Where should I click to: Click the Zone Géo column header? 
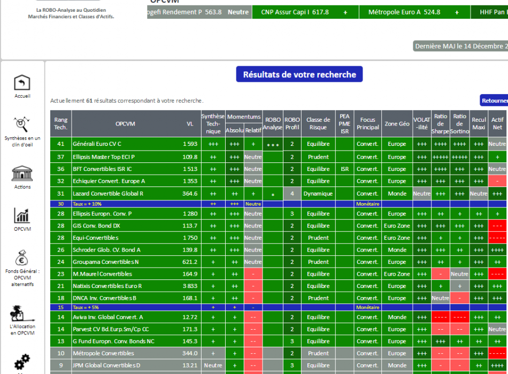tap(397, 124)
